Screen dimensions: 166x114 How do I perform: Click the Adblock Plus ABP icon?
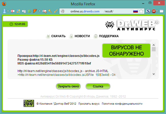click(x=154, y=11)
